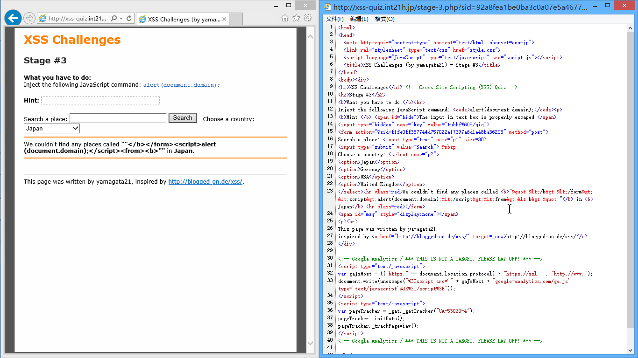Click the browser page scrollbar down arrow
Screen dimensions: 638x358
[x=311, y=344]
